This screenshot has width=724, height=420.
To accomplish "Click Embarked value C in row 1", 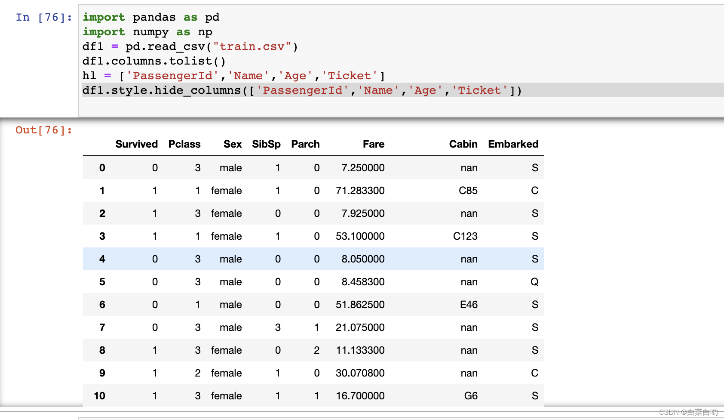I will pyautogui.click(x=534, y=191).
